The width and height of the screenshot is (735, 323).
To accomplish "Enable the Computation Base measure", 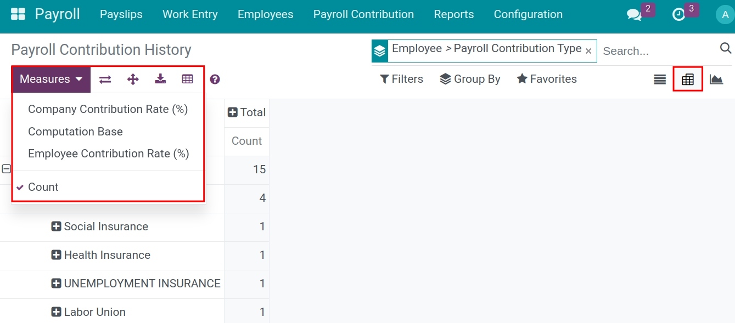I will click(x=75, y=132).
